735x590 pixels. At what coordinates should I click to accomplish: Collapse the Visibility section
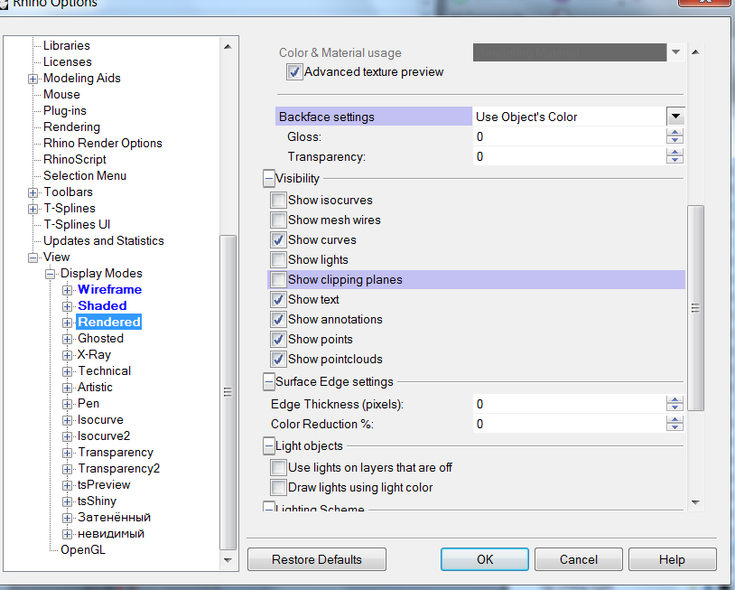pos(268,179)
